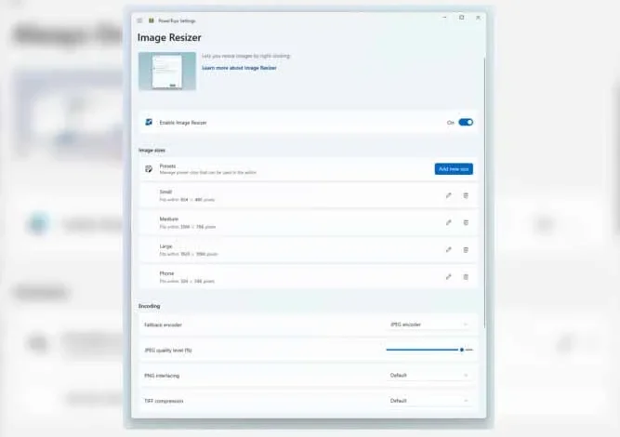Click the Image Resizer preview thumbnail
The height and width of the screenshot is (437, 620).
point(167,72)
